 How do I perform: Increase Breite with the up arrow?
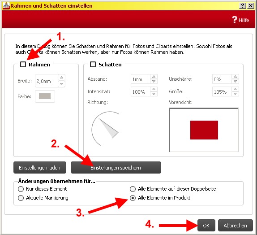62,78
